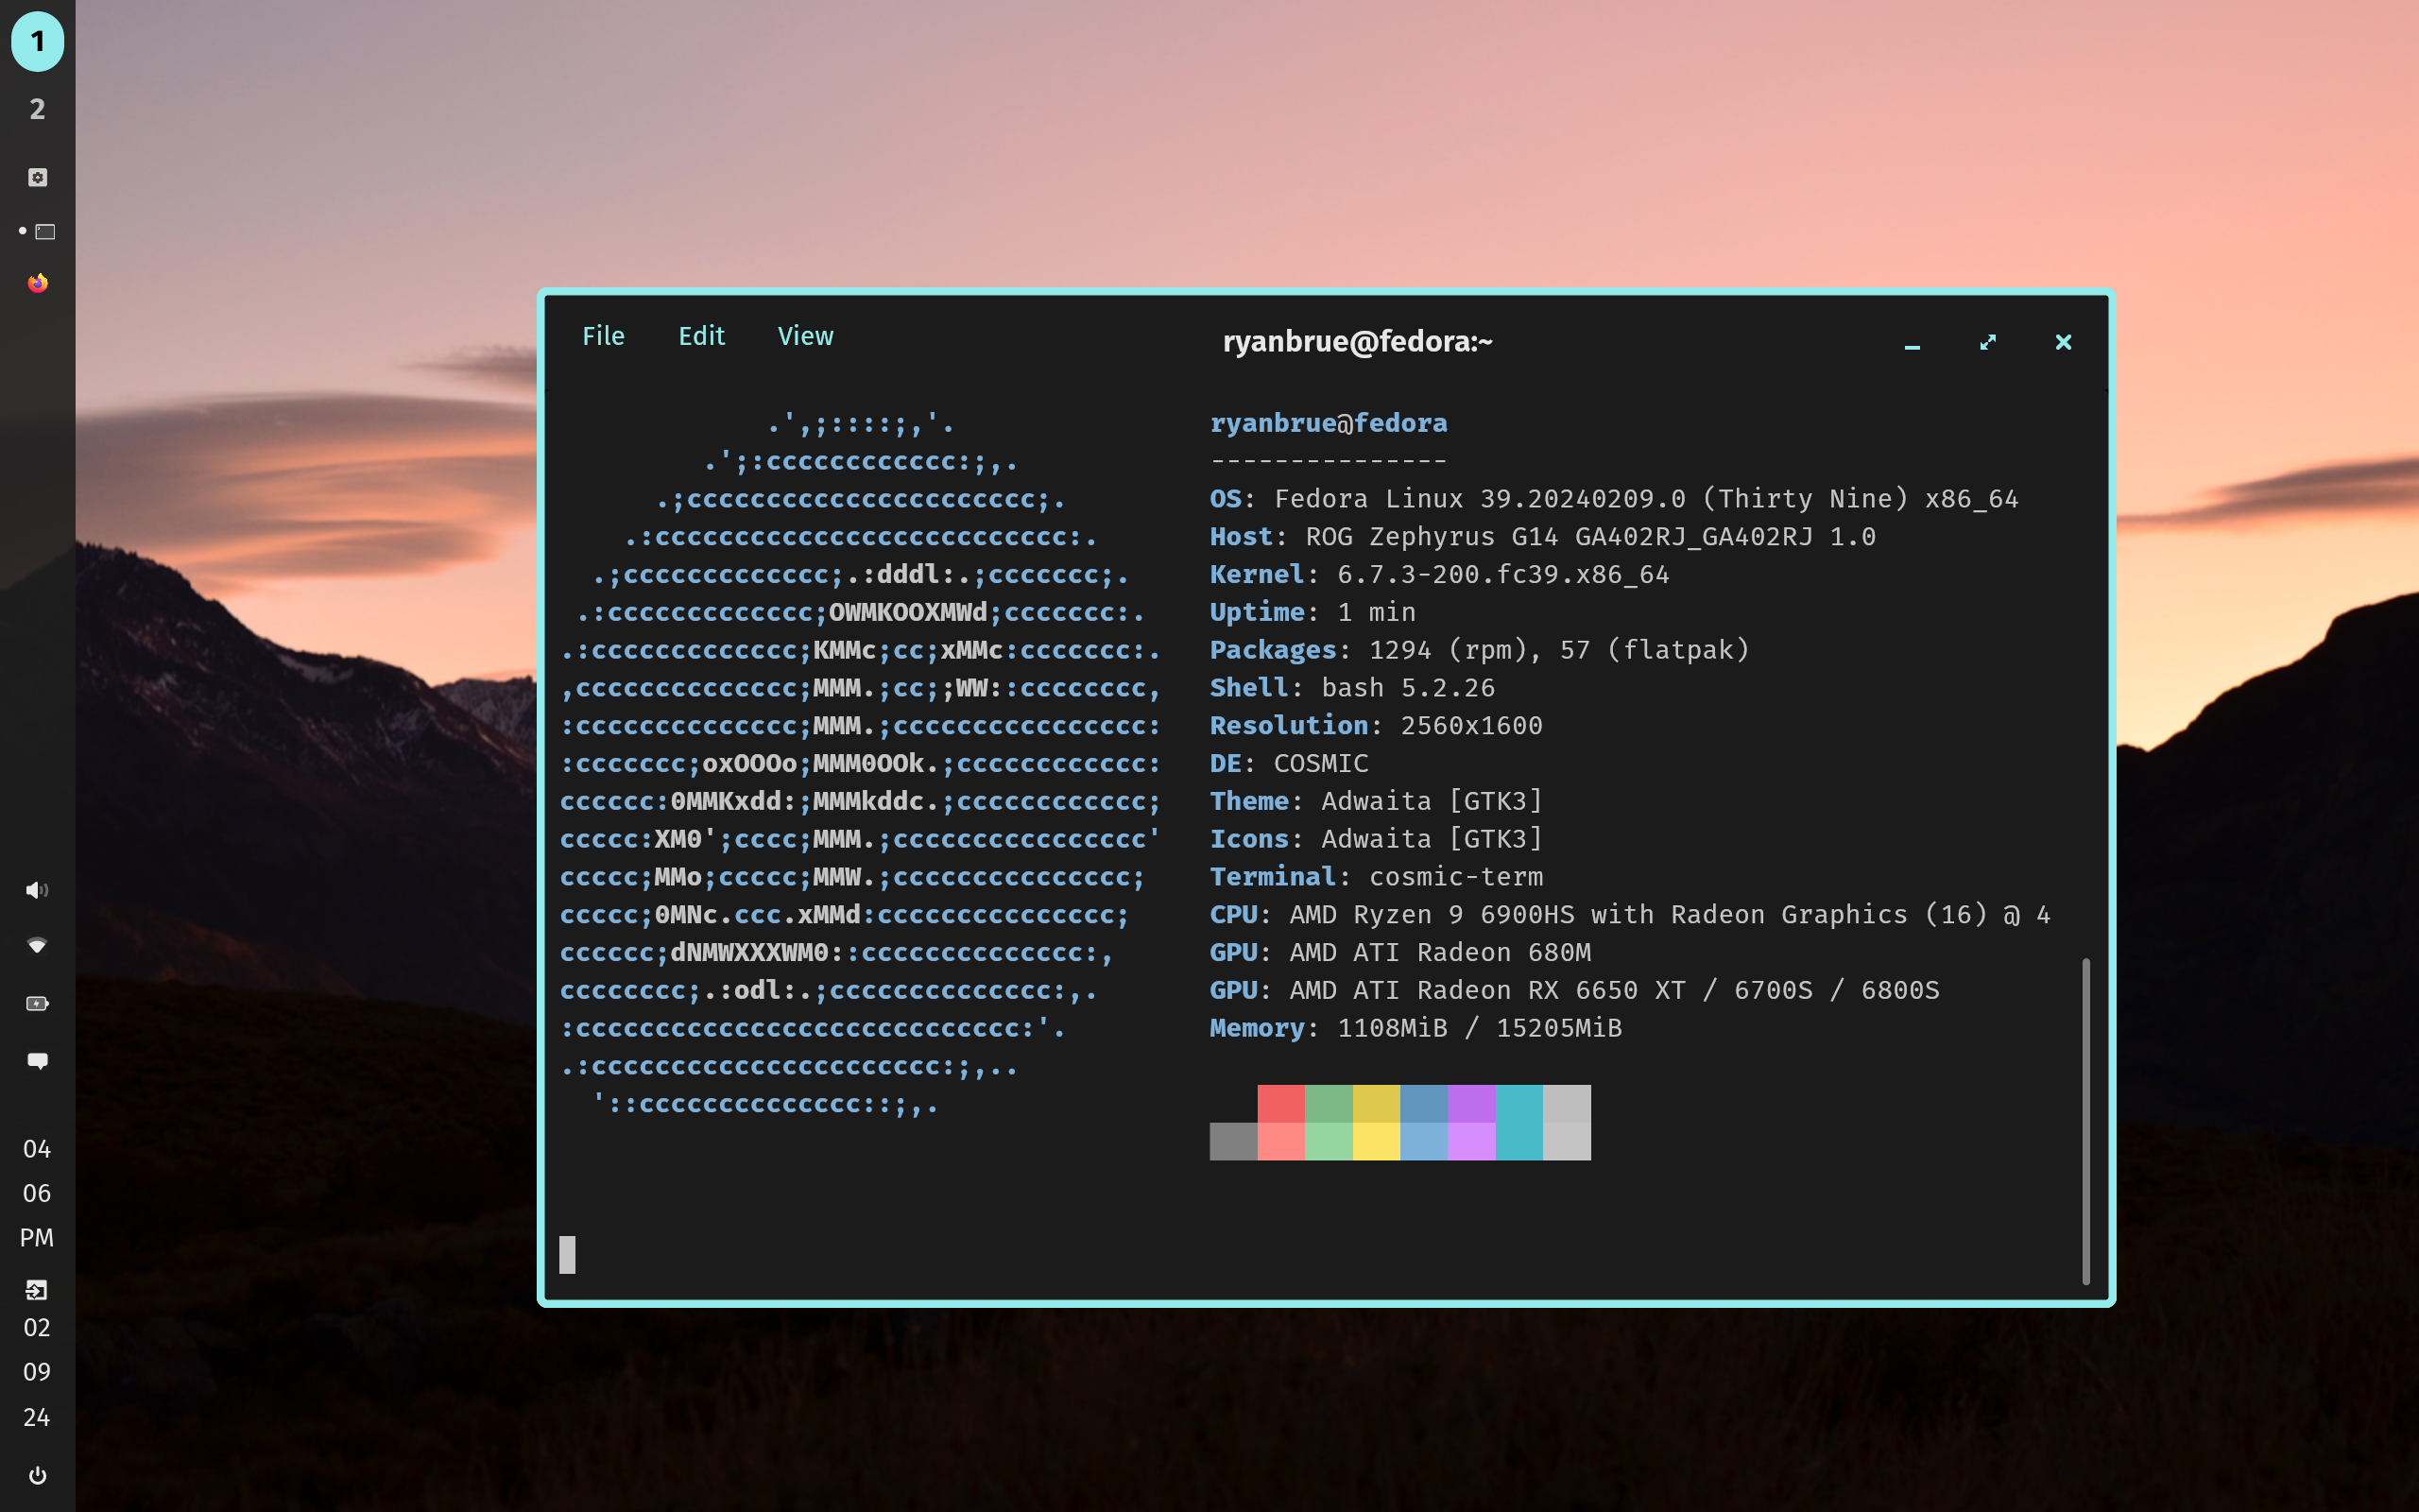
Task: Open the COSMIC Settings gear icon
Action: pos(38,177)
